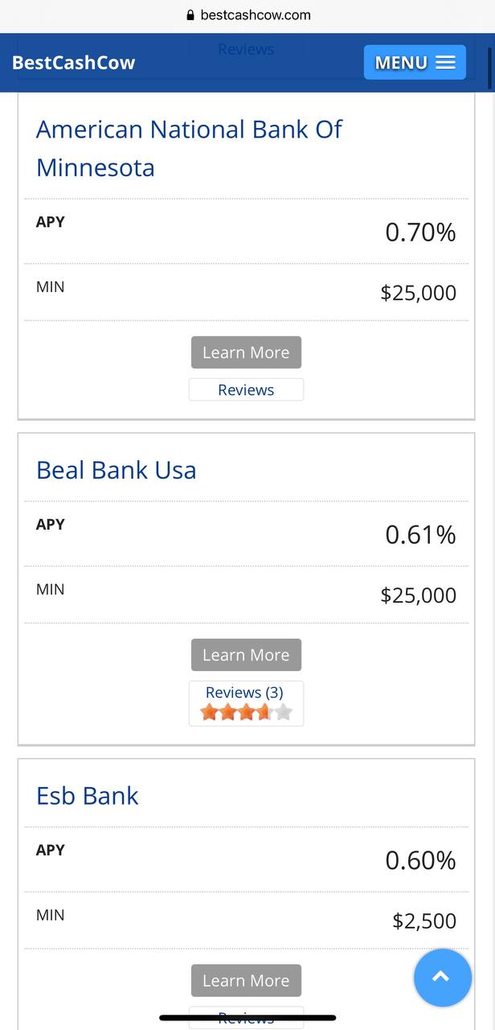Screen dimensions: 495x1030
Task: Select the 0.61% APY for Beal Bank
Action: [420, 535]
